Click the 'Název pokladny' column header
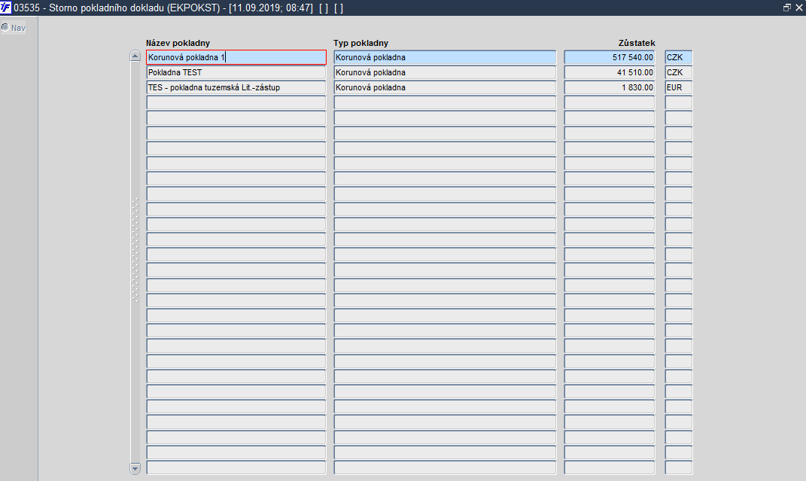 pyautogui.click(x=178, y=43)
